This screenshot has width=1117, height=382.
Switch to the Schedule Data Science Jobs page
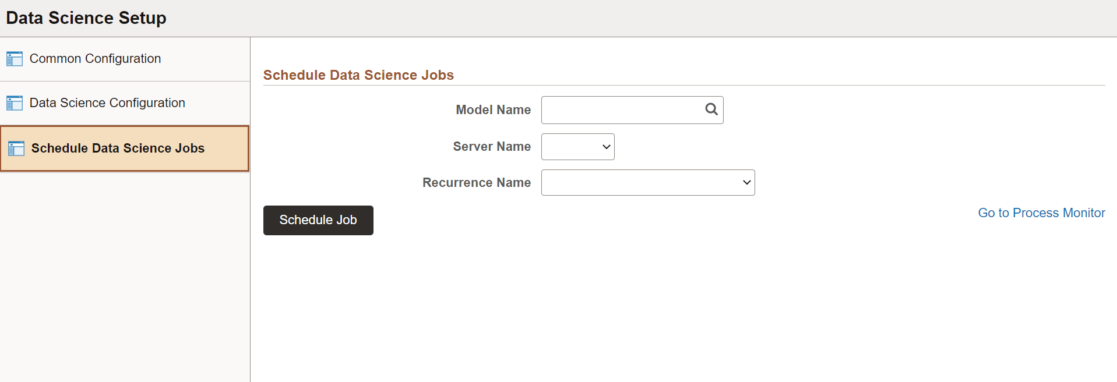coord(118,148)
